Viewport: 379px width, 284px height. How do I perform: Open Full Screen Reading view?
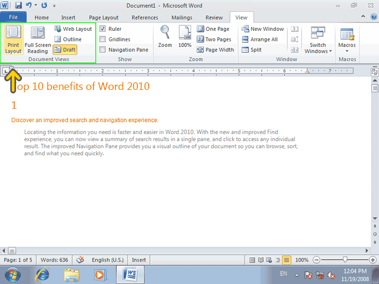pos(38,40)
